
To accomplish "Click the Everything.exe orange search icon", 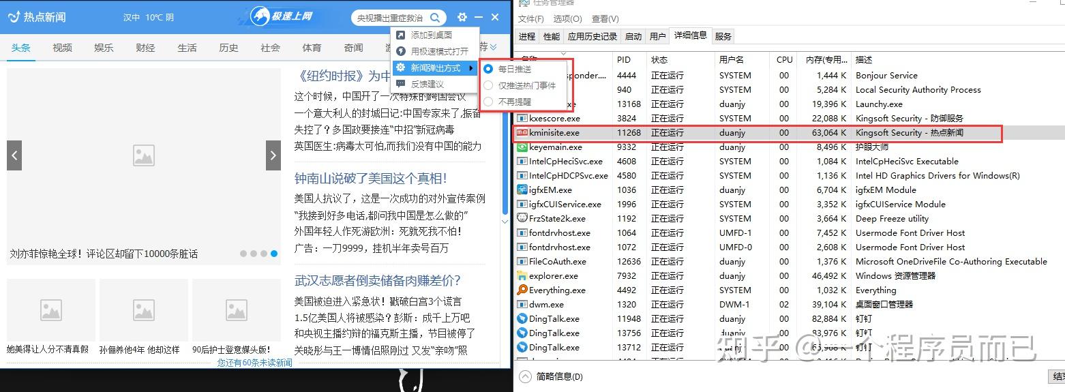I will click(x=522, y=290).
